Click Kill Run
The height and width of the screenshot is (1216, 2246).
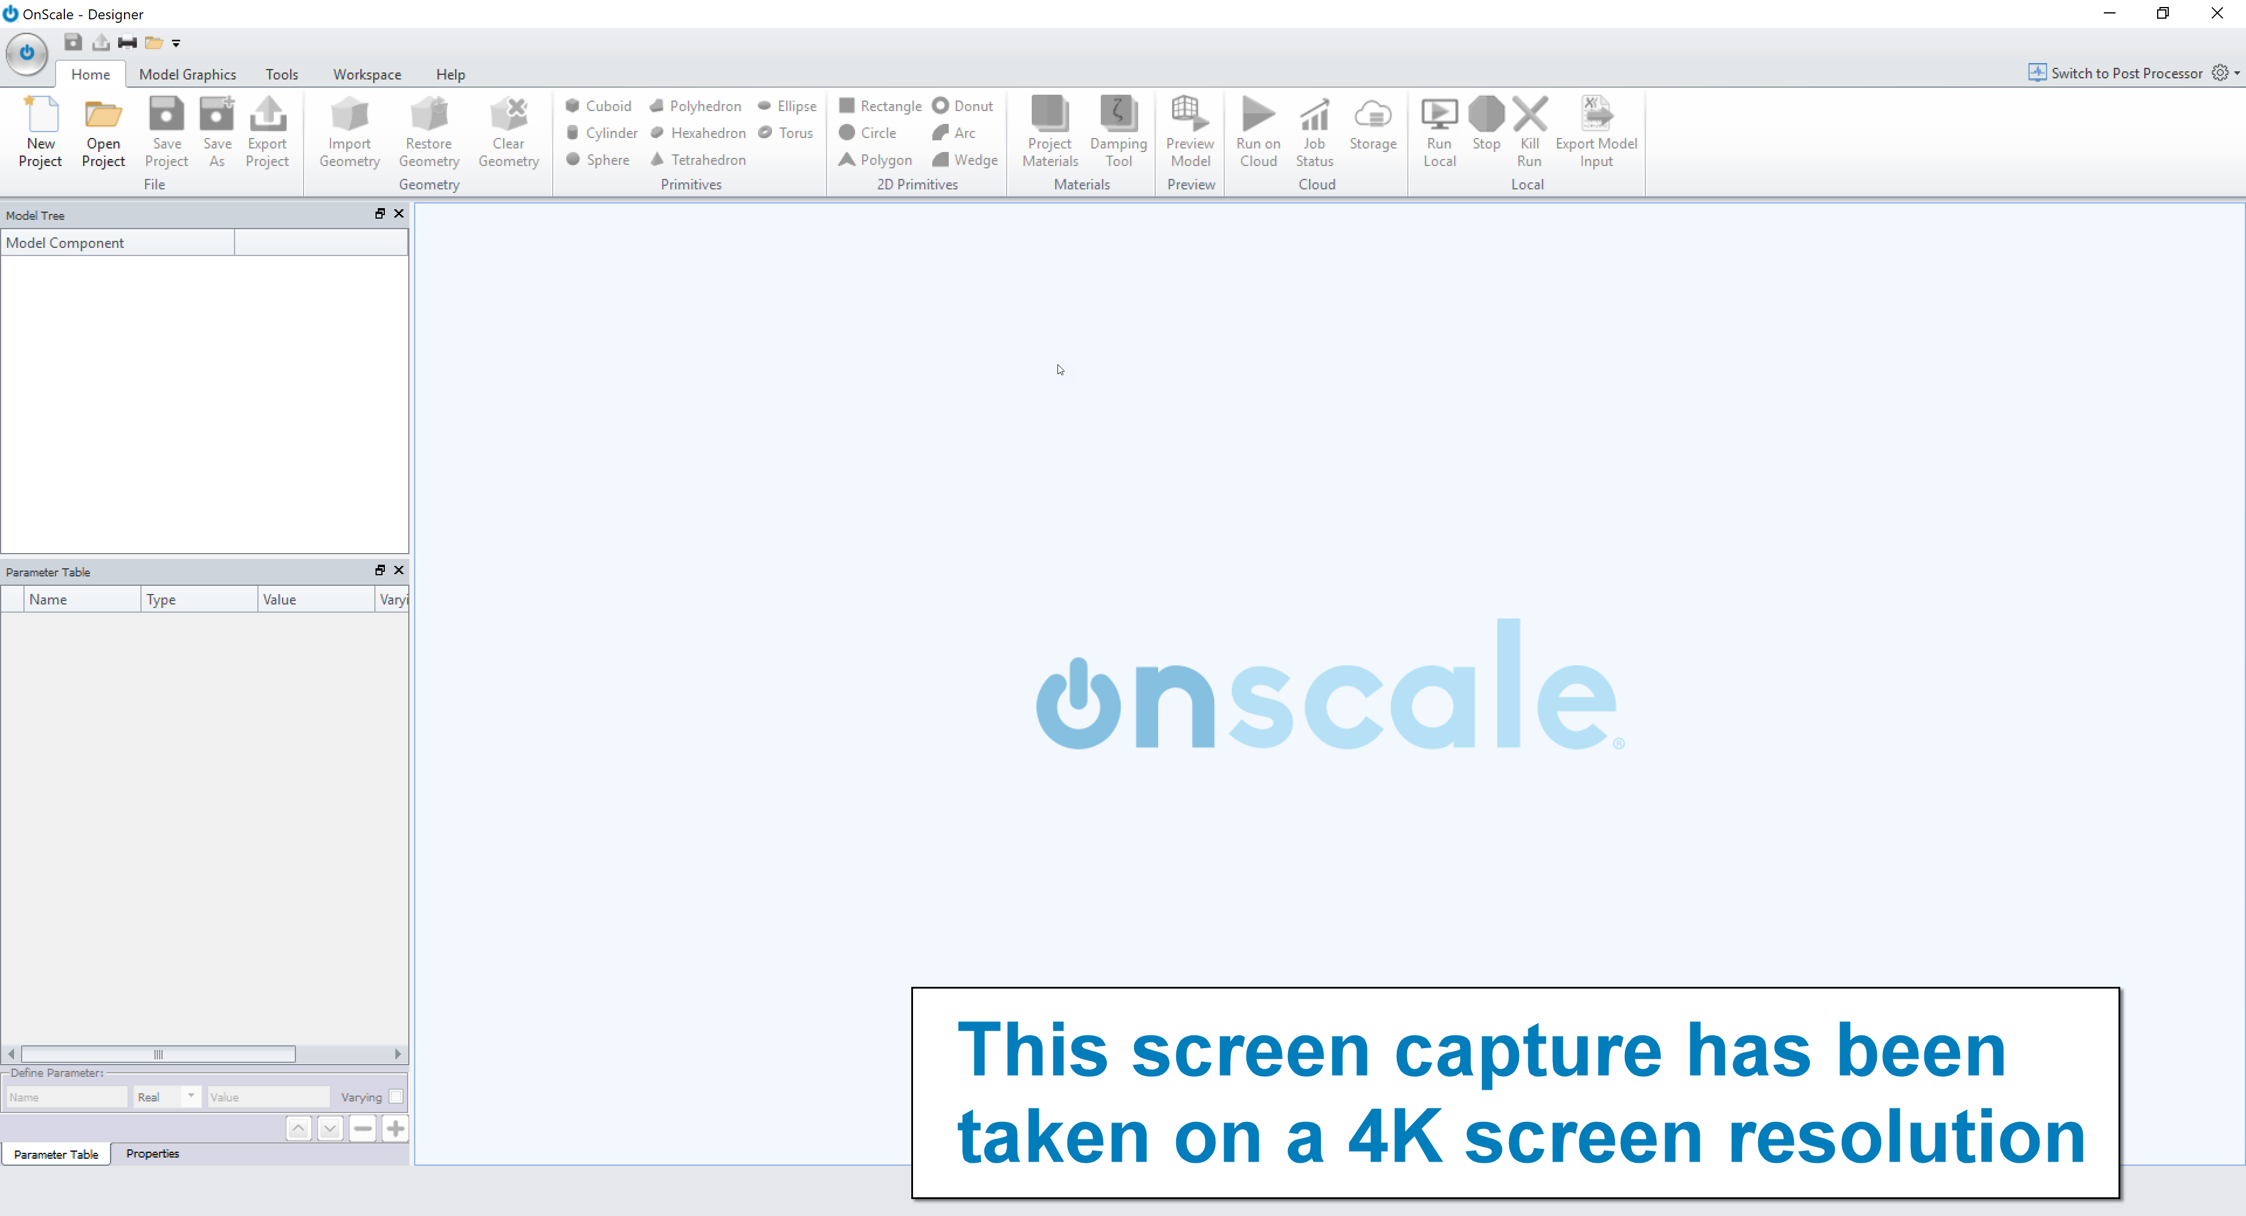click(x=1530, y=132)
